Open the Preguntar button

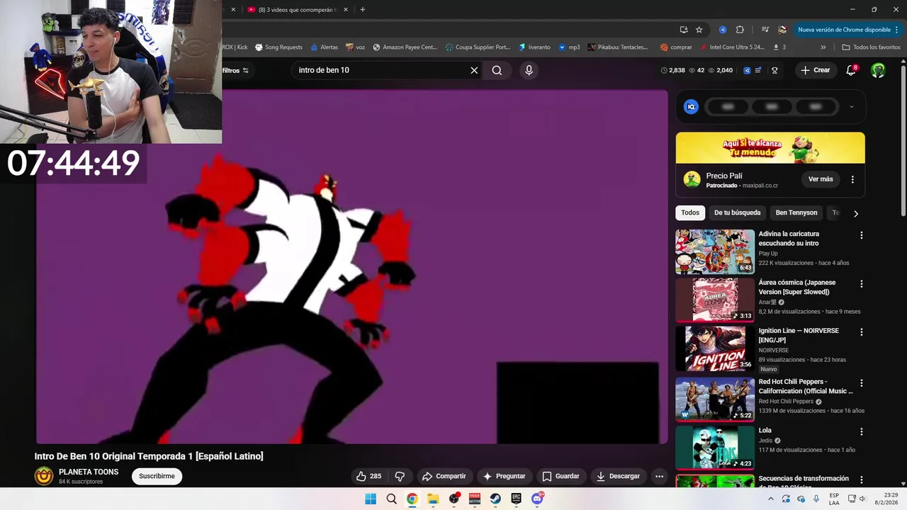pos(504,476)
